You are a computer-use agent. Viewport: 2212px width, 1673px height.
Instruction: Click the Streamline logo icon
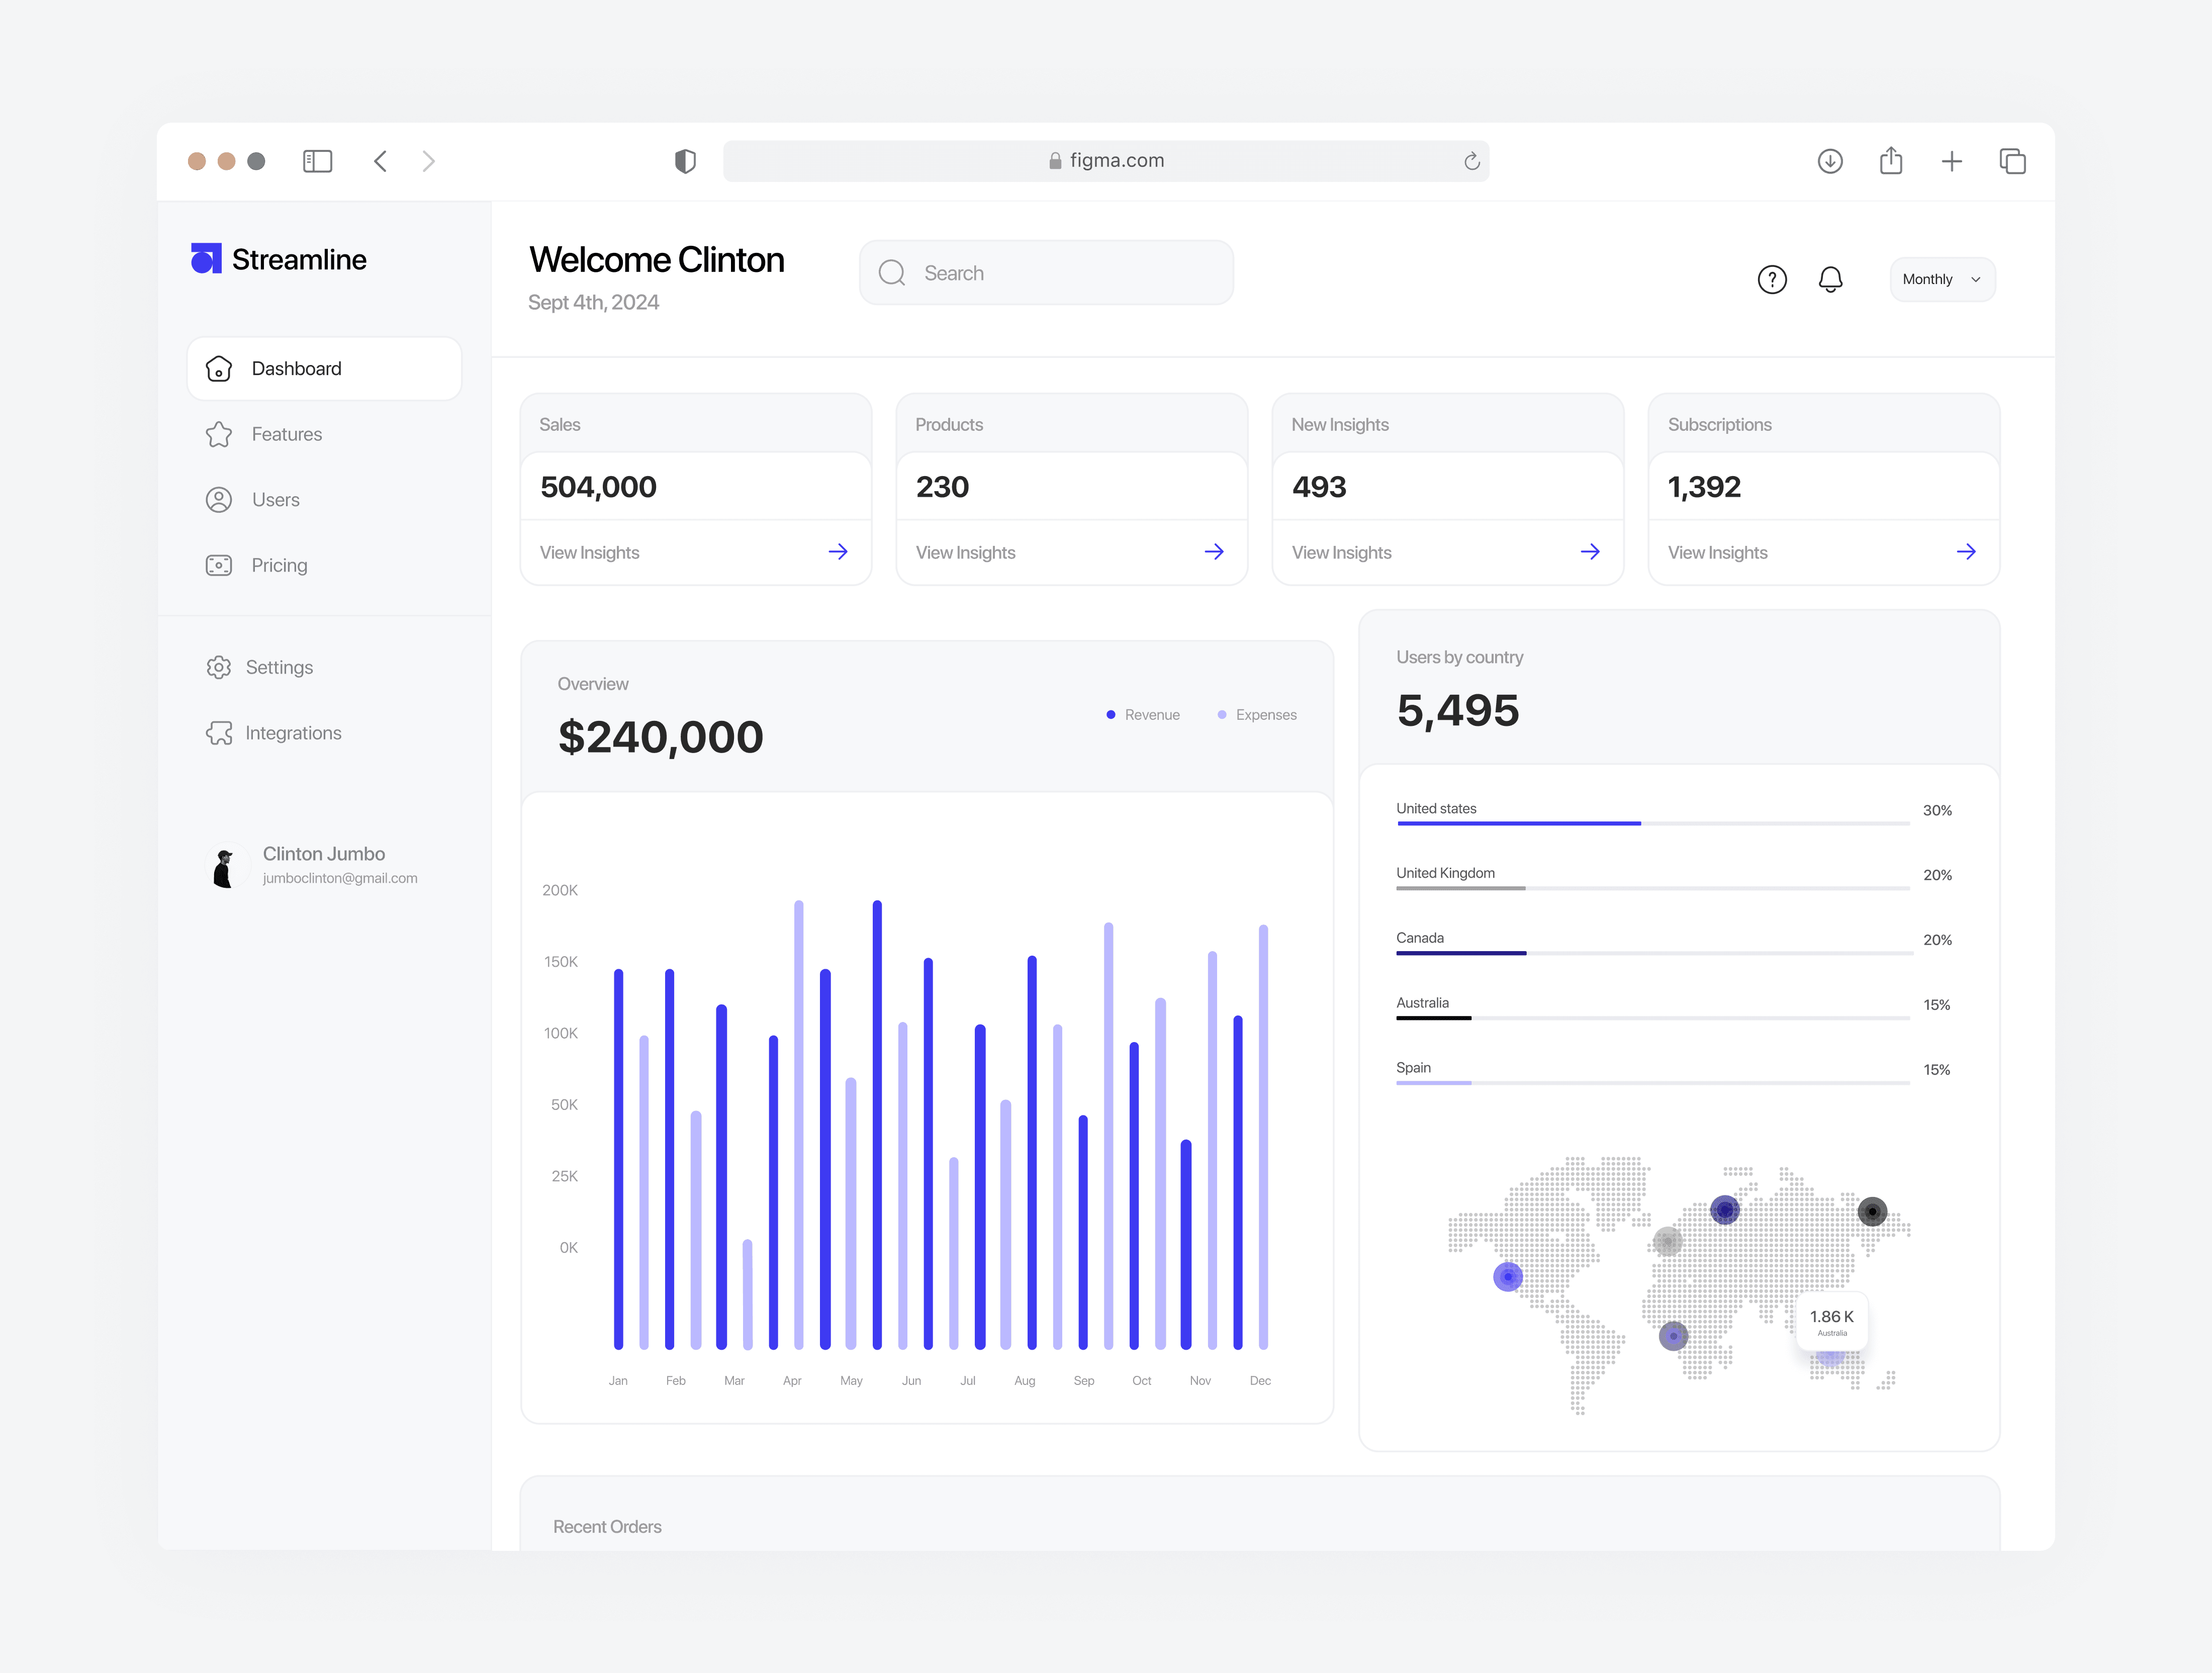click(206, 259)
